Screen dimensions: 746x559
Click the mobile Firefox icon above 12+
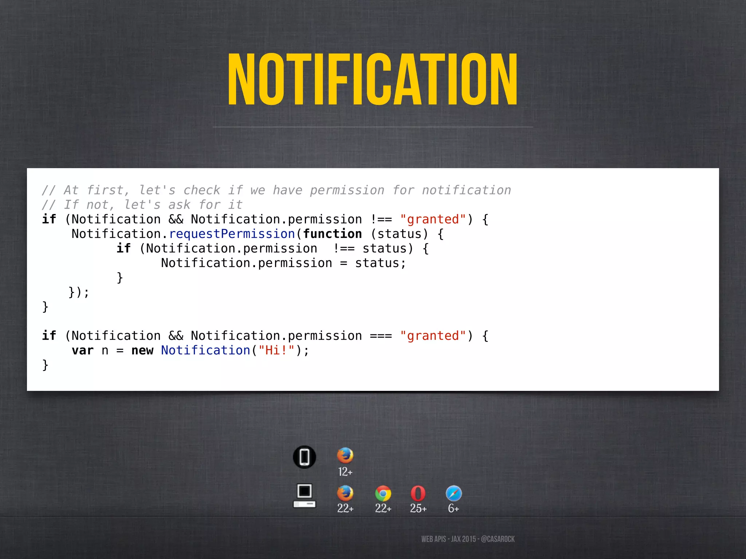(345, 455)
